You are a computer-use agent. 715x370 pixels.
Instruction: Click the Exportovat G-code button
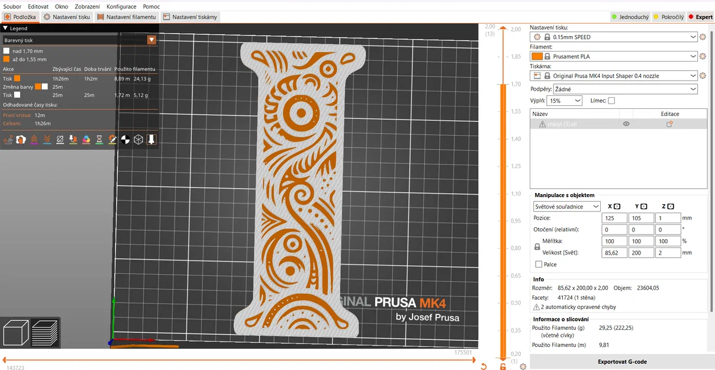[622, 362]
